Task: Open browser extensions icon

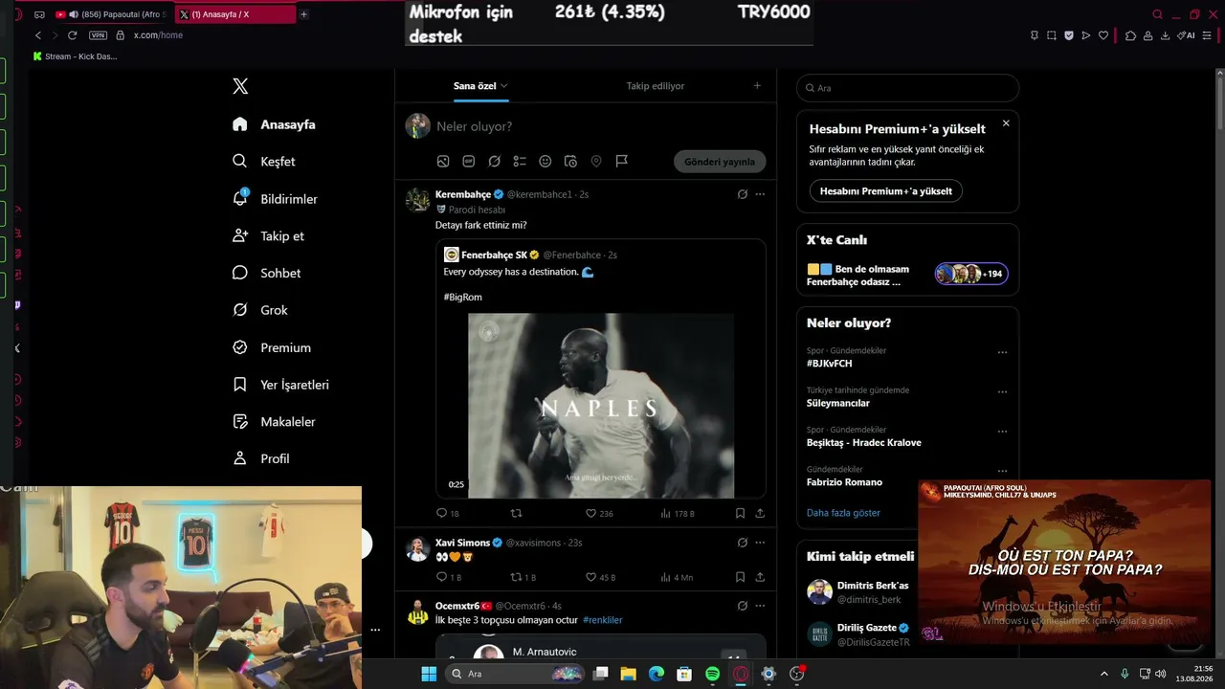Action: tap(1130, 35)
